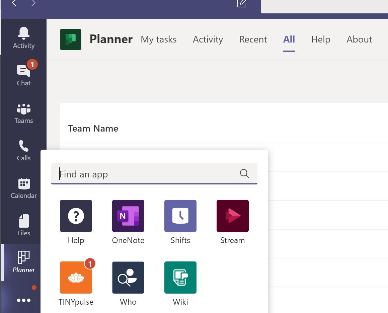
Task: Select the All tab
Action: [x=289, y=40]
